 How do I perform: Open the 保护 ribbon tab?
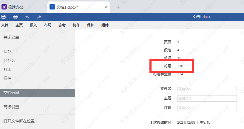click(91, 25)
